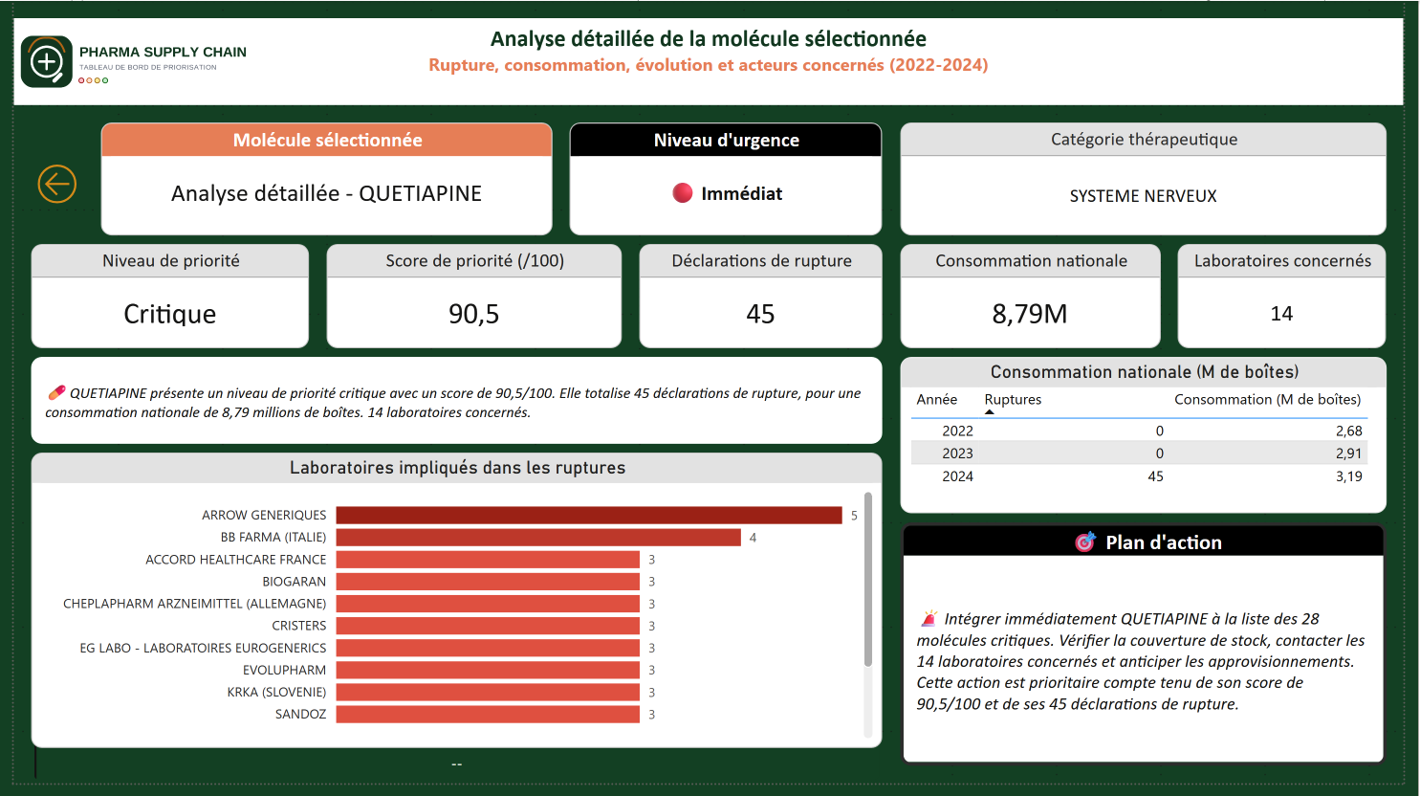Click the EVOLUPHARM axis label
Image resolution: width=1420 pixels, height=796 pixels.
[x=284, y=670]
